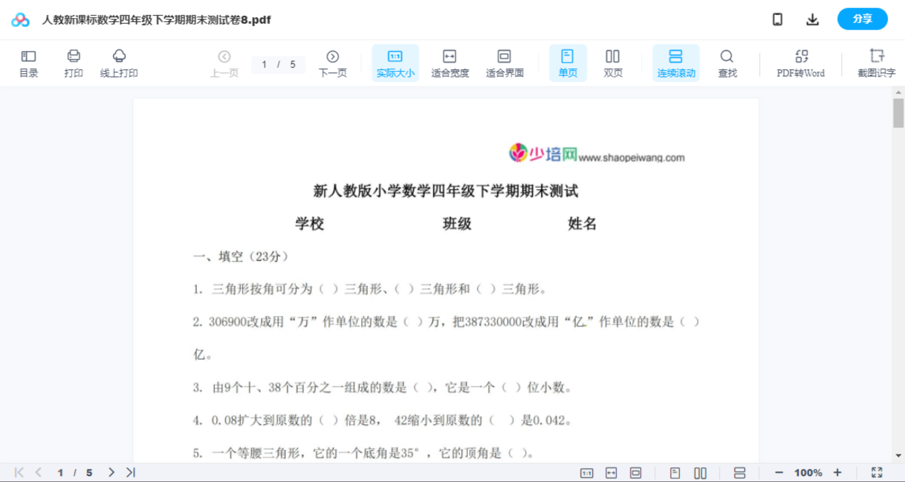This screenshot has height=482, width=905.
Task: Open the 目录 table of contents panel
Action: (x=28, y=63)
